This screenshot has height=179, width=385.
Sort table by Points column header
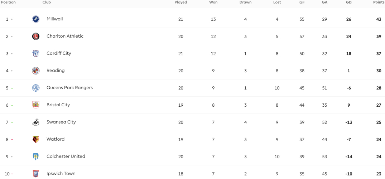click(379, 3)
